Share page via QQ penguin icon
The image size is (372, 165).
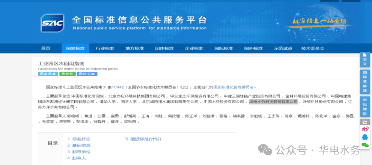[x=365, y=137]
